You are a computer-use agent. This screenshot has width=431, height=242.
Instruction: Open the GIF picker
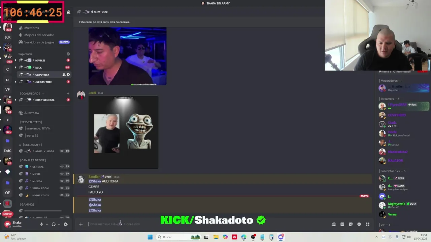pos(342,224)
